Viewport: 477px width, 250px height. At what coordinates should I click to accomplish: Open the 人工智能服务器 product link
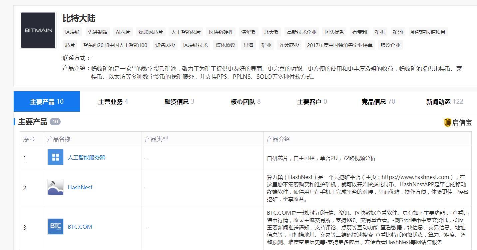(x=86, y=157)
